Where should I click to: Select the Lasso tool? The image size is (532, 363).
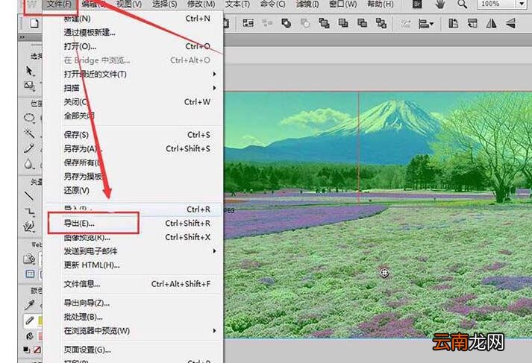(x=29, y=118)
